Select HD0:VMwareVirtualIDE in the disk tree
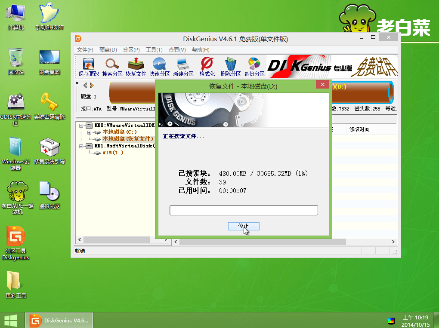 click(124, 125)
